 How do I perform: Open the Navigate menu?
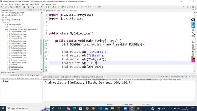25,4
